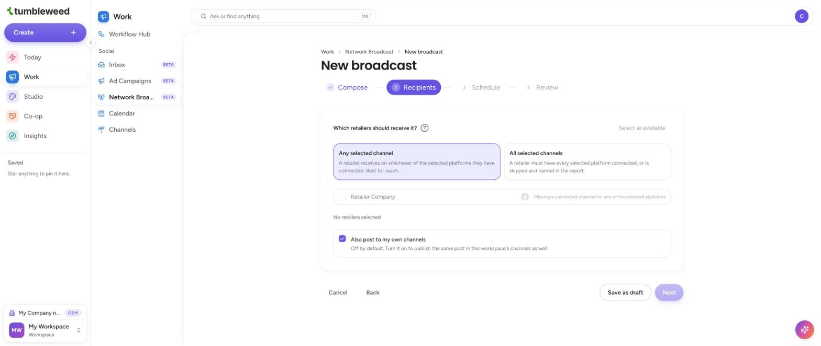
Task: Open Ad Campaigns menu item
Action: 137,81
